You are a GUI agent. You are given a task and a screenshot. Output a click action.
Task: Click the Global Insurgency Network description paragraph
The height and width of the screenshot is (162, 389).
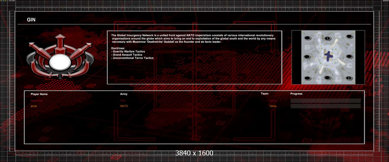193,39
